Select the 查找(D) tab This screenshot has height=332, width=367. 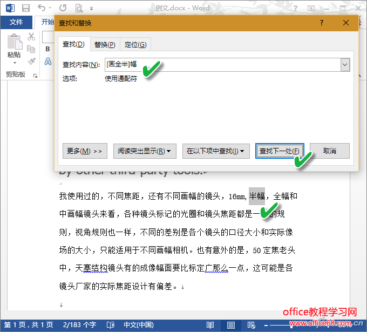tap(74, 44)
